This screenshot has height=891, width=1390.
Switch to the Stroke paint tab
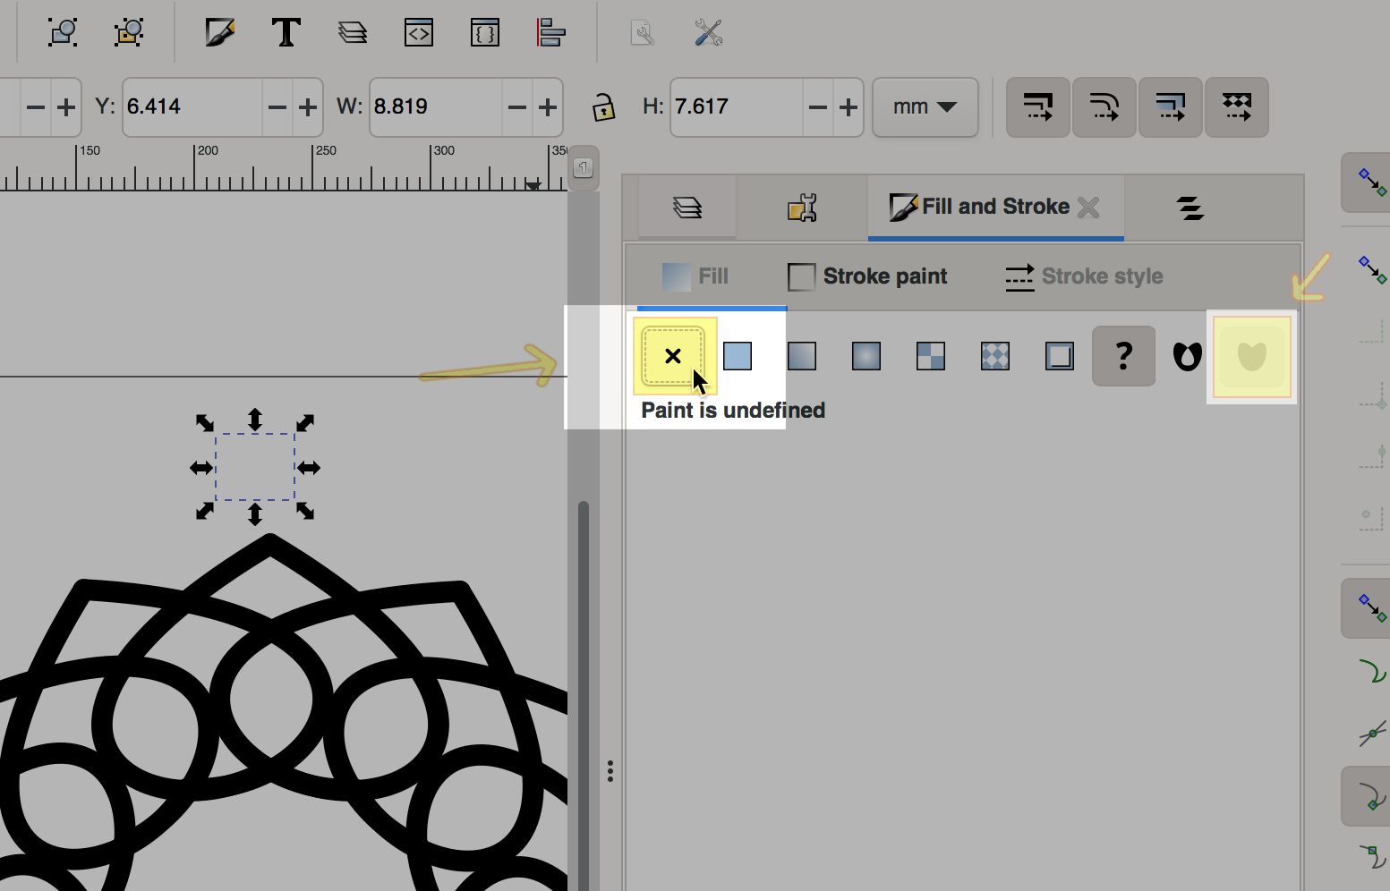867,276
